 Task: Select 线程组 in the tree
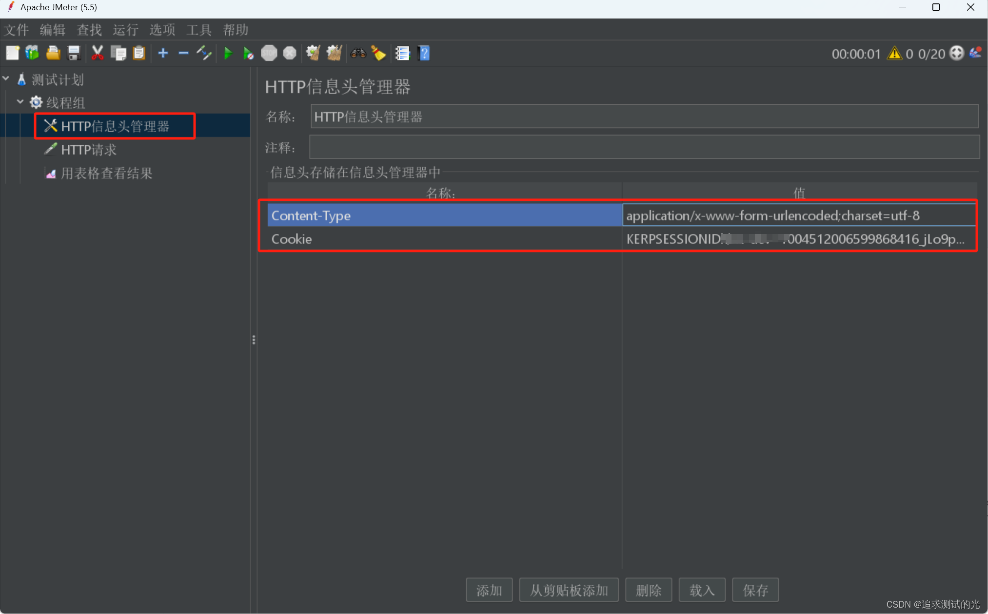point(66,103)
